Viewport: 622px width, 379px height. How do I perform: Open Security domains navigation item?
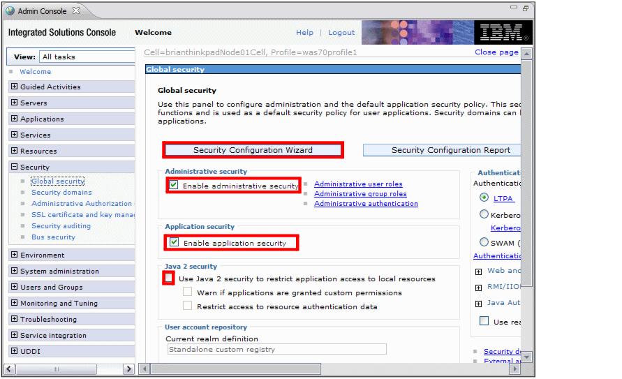61,192
